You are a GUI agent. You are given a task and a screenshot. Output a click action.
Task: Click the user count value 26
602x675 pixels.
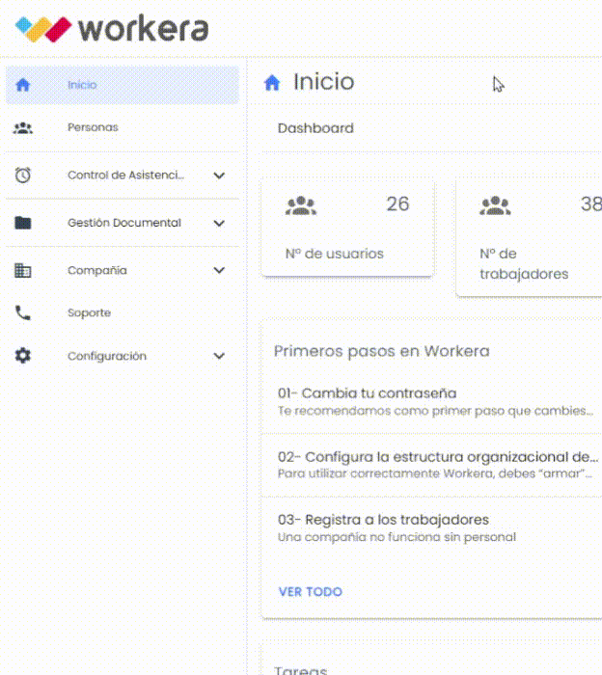pyautogui.click(x=397, y=204)
